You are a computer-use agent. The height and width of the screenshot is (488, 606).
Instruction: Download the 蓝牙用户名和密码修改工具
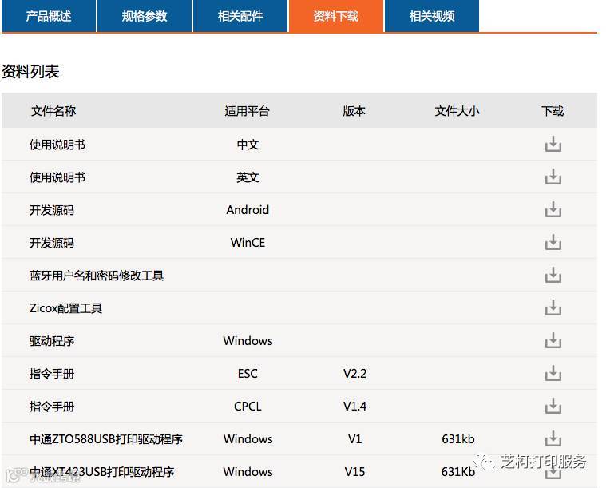(x=553, y=275)
